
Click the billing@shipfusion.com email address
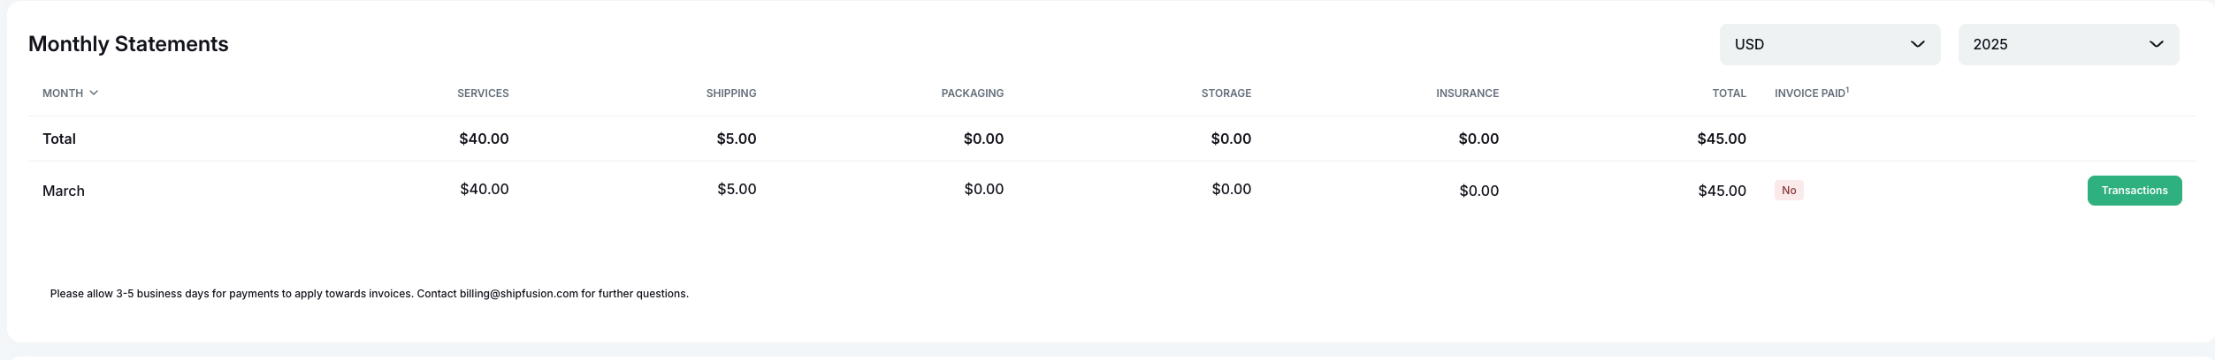[518, 294]
